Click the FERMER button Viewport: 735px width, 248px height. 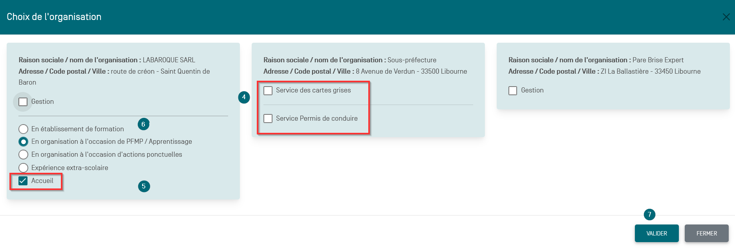pos(707,233)
